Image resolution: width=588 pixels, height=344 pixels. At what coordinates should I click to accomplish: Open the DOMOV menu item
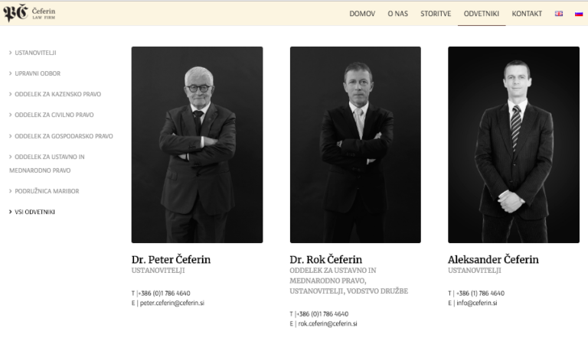(x=362, y=14)
